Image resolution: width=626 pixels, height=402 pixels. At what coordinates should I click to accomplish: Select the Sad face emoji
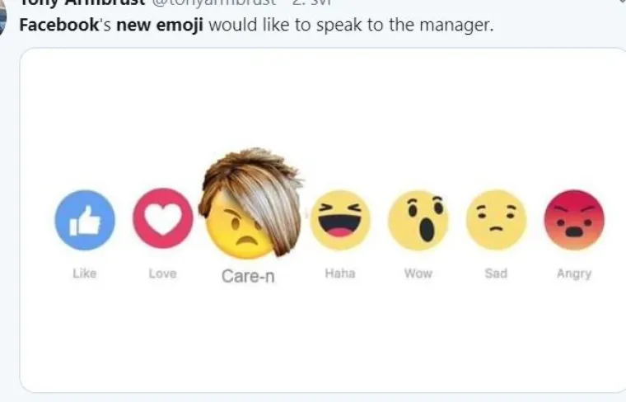[x=496, y=220]
